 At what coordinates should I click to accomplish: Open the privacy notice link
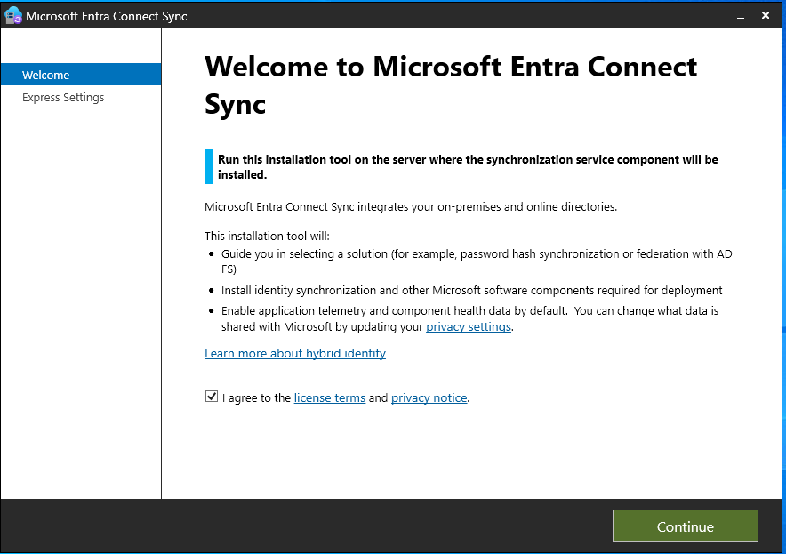(429, 398)
